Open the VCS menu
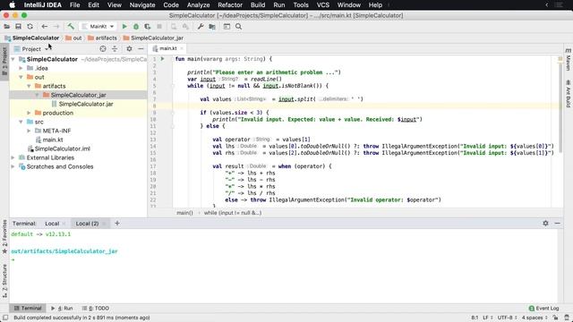This screenshot has width=573, height=322. (322, 5)
